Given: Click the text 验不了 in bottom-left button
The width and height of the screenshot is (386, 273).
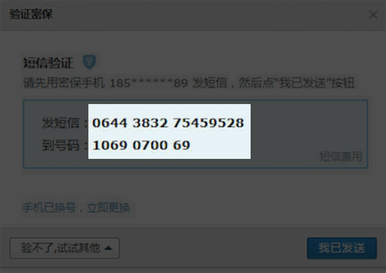Looking at the screenshot, I should click(37, 248).
